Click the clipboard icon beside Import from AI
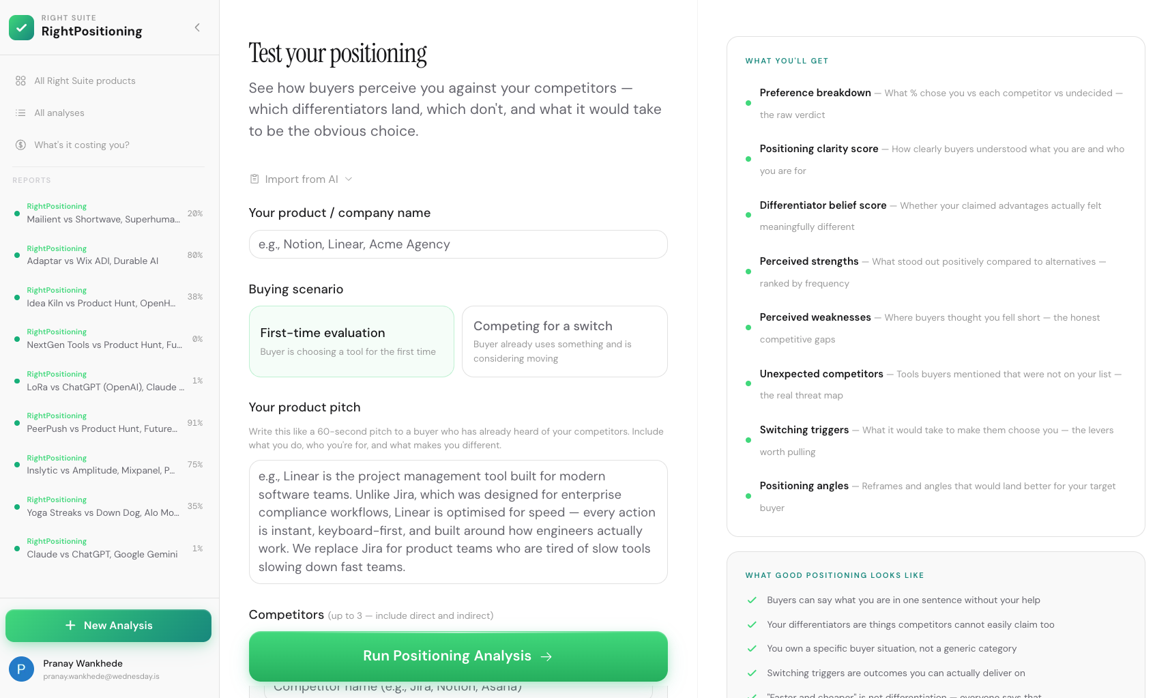This screenshot has height=698, width=1170. (254, 179)
